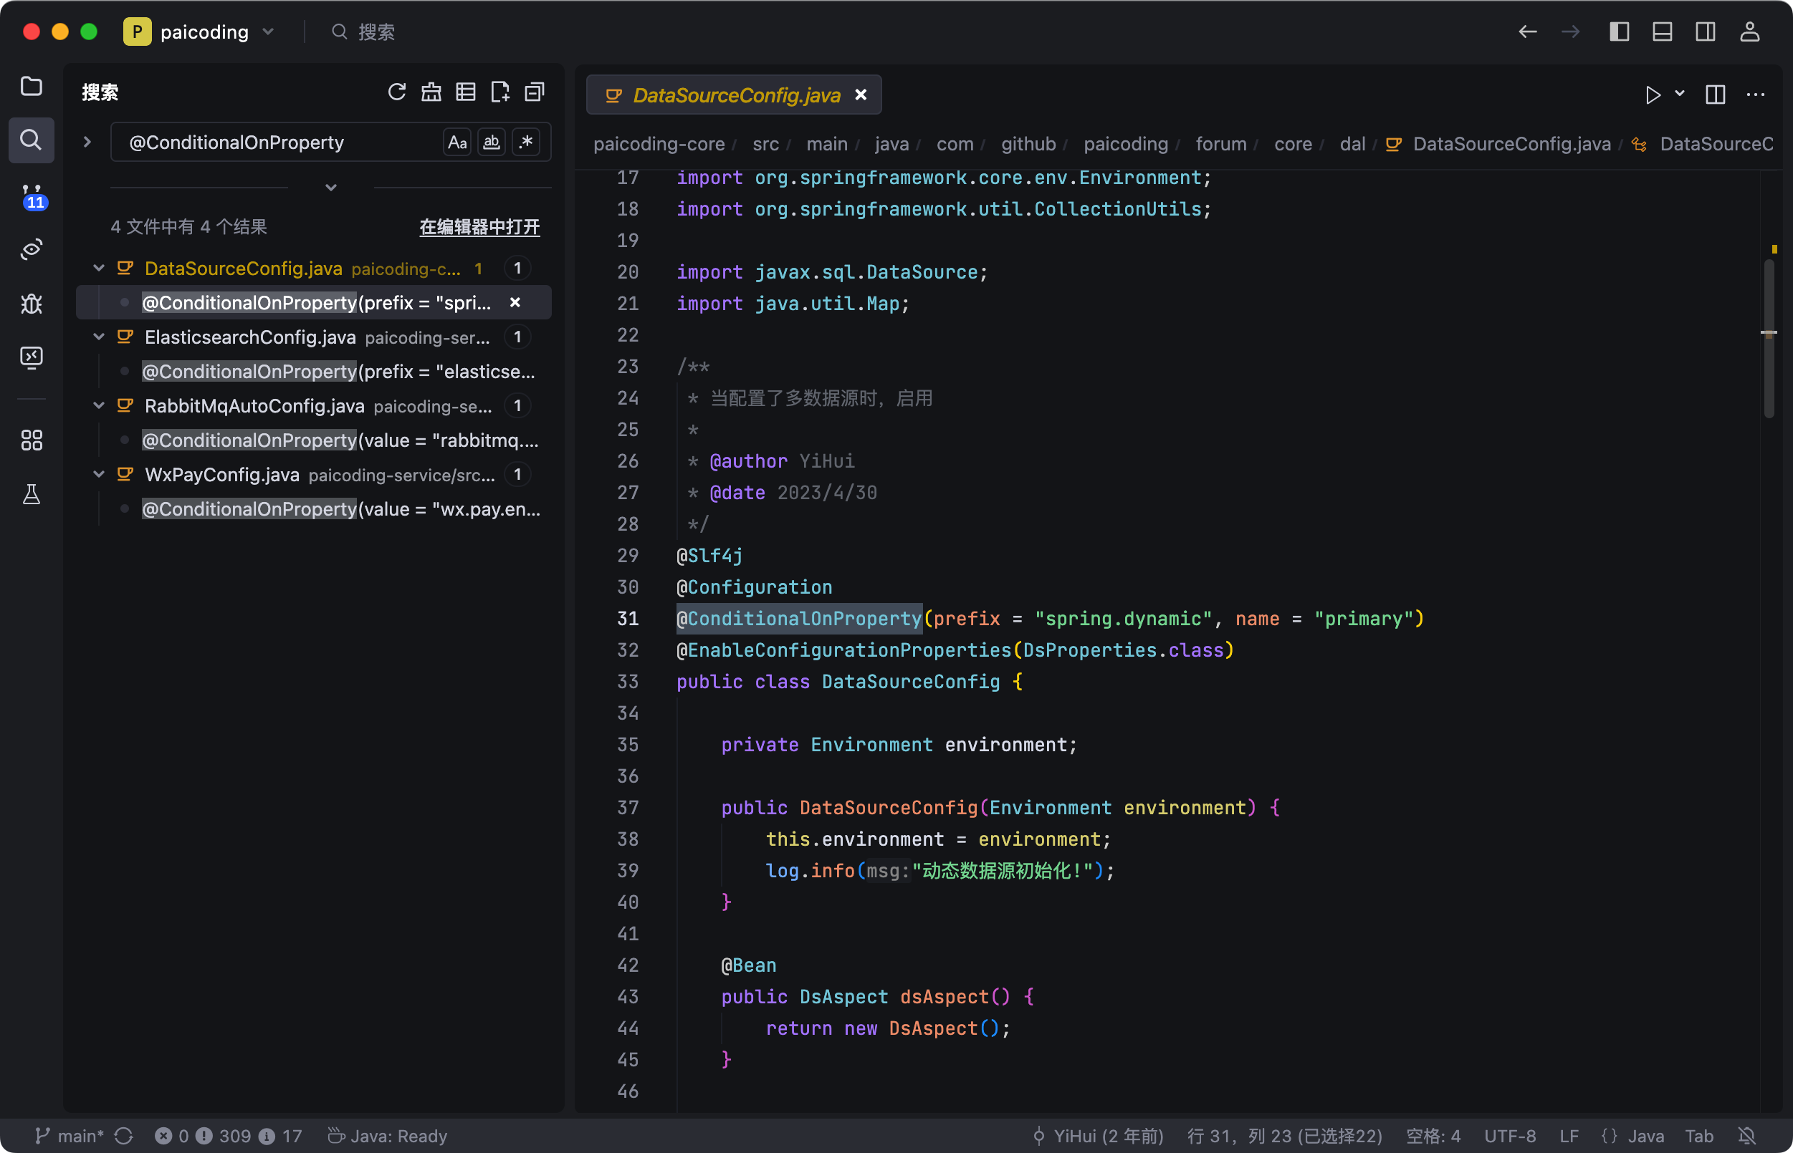
Task: Expand the replace field chevron
Action: click(87, 143)
